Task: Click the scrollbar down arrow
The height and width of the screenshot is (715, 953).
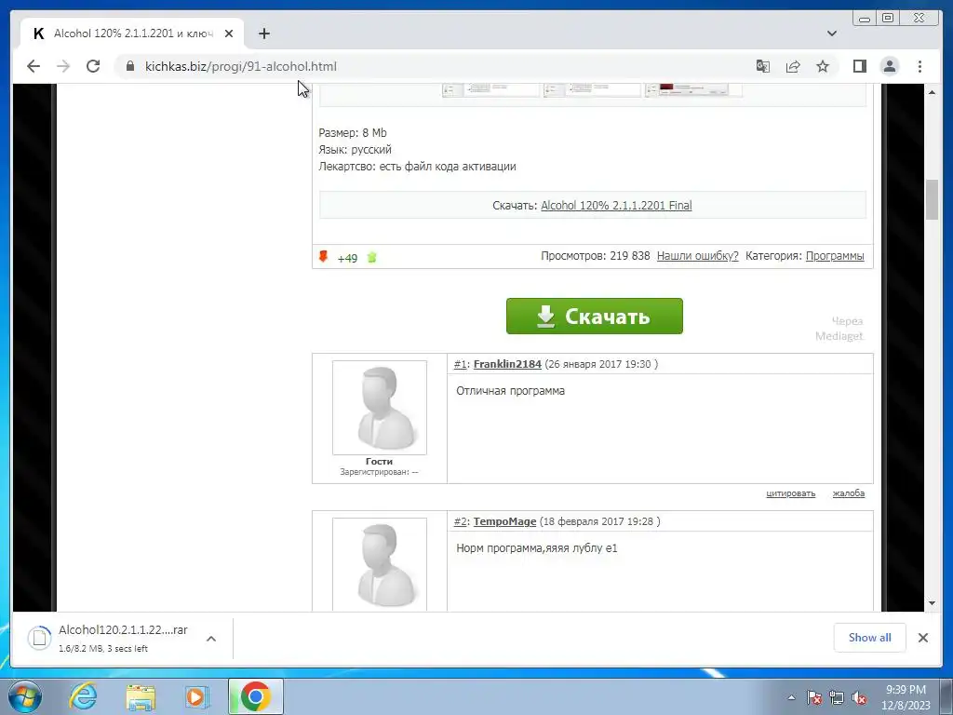Action: click(932, 603)
